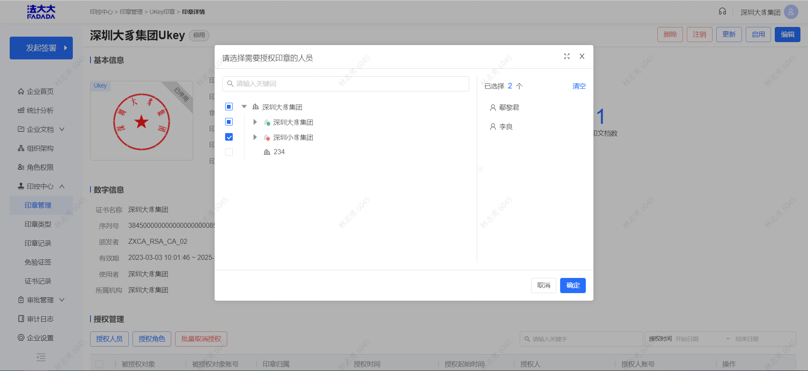Click 企业首页 home icon
This screenshot has height=371, width=808.
pyautogui.click(x=21, y=91)
